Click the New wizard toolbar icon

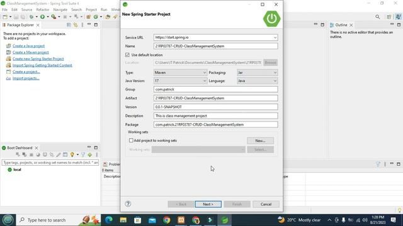coord(5,17)
